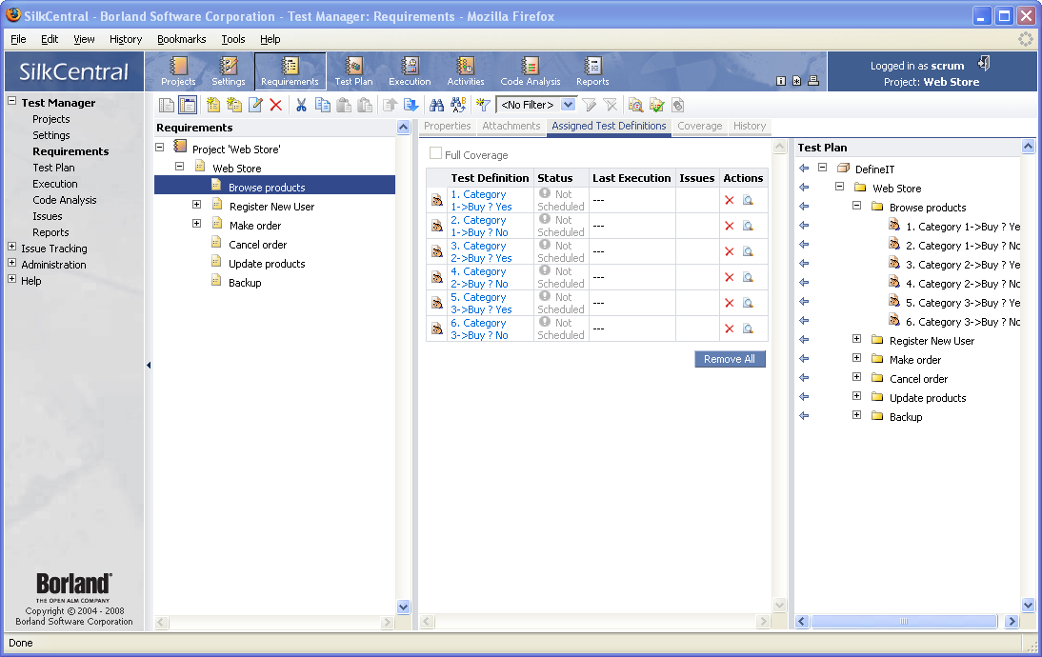Screen dimensions: 1042x657
Task: Click the print icon in the header
Action: coord(812,81)
